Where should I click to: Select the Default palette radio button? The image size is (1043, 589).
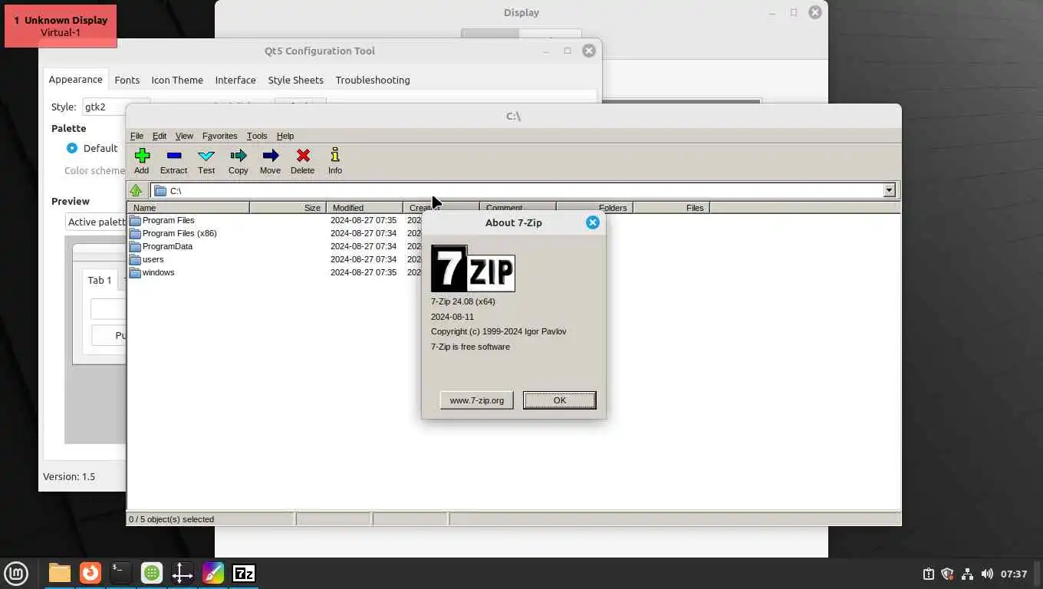pos(72,148)
